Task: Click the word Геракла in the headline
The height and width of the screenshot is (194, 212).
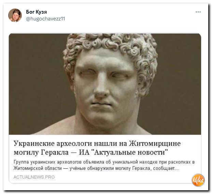Action: [55, 152]
